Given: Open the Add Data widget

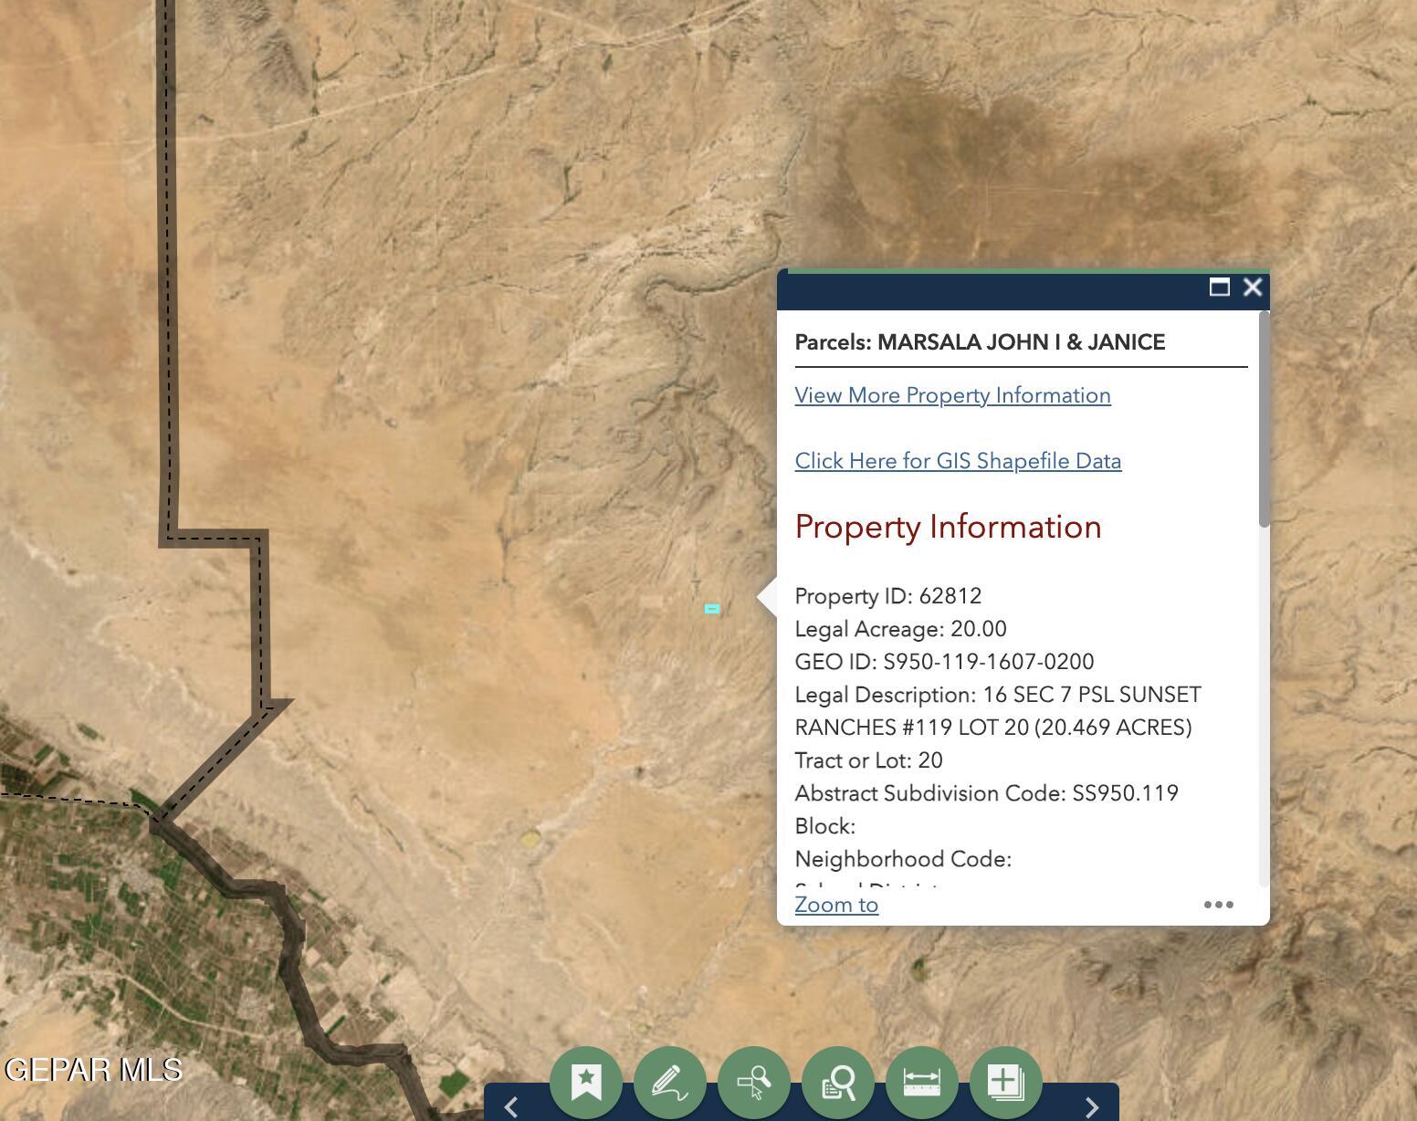Looking at the screenshot, I should [1006, 1082].
